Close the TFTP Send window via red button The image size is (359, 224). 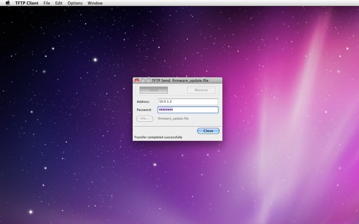click(x=137, y=81)
